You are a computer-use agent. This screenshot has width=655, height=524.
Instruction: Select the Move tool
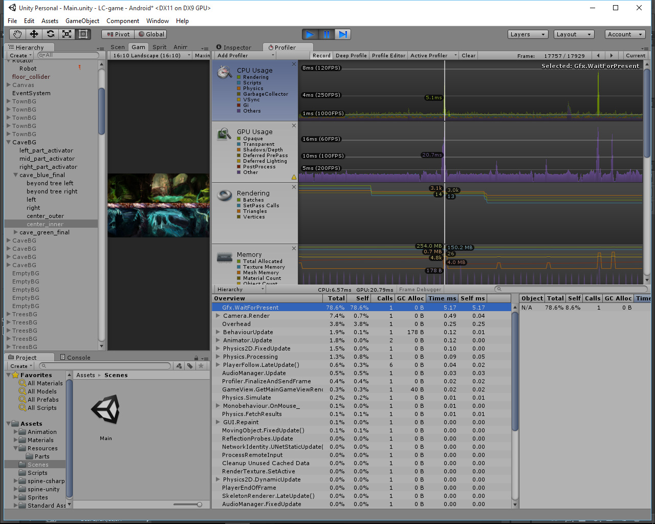point(34,34)
